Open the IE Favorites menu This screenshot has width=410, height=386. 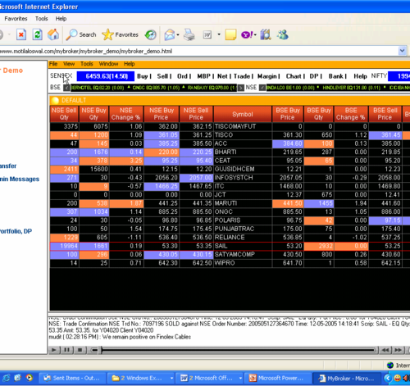pyautogui.click(x=16, y=19)
